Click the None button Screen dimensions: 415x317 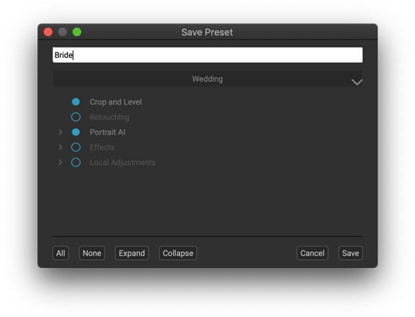(x=92, y=253)
